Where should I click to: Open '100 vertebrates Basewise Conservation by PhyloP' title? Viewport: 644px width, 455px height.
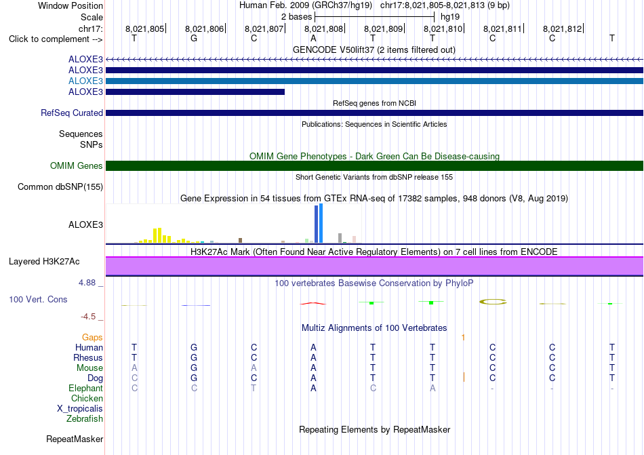[x=374, y=283]
